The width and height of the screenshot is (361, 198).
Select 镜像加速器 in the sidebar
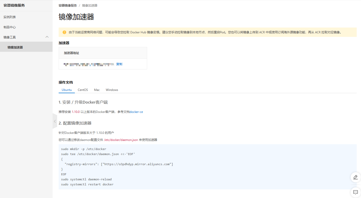[x=15, y=47]
